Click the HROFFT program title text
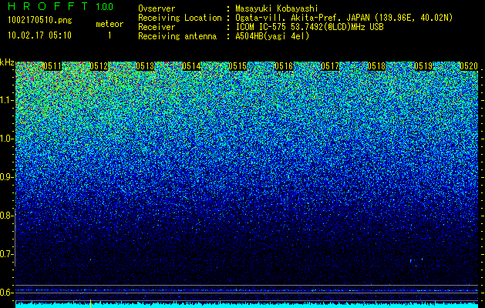This screenshot has height=308, width=485. (x=48, y=6)
